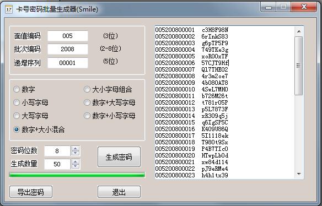Click row 005200800009 in output
Viewport: 322px width, 206px height.
pos(191,83)
